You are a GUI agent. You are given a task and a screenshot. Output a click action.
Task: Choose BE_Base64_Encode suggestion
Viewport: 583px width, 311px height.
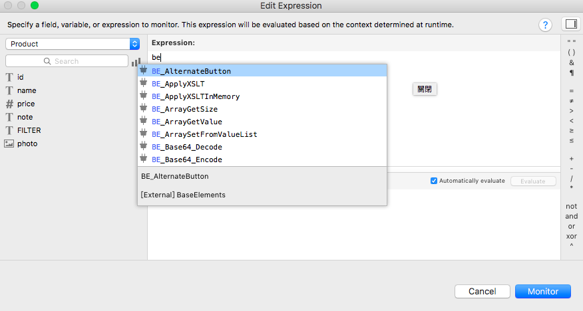tap(262, 159)
